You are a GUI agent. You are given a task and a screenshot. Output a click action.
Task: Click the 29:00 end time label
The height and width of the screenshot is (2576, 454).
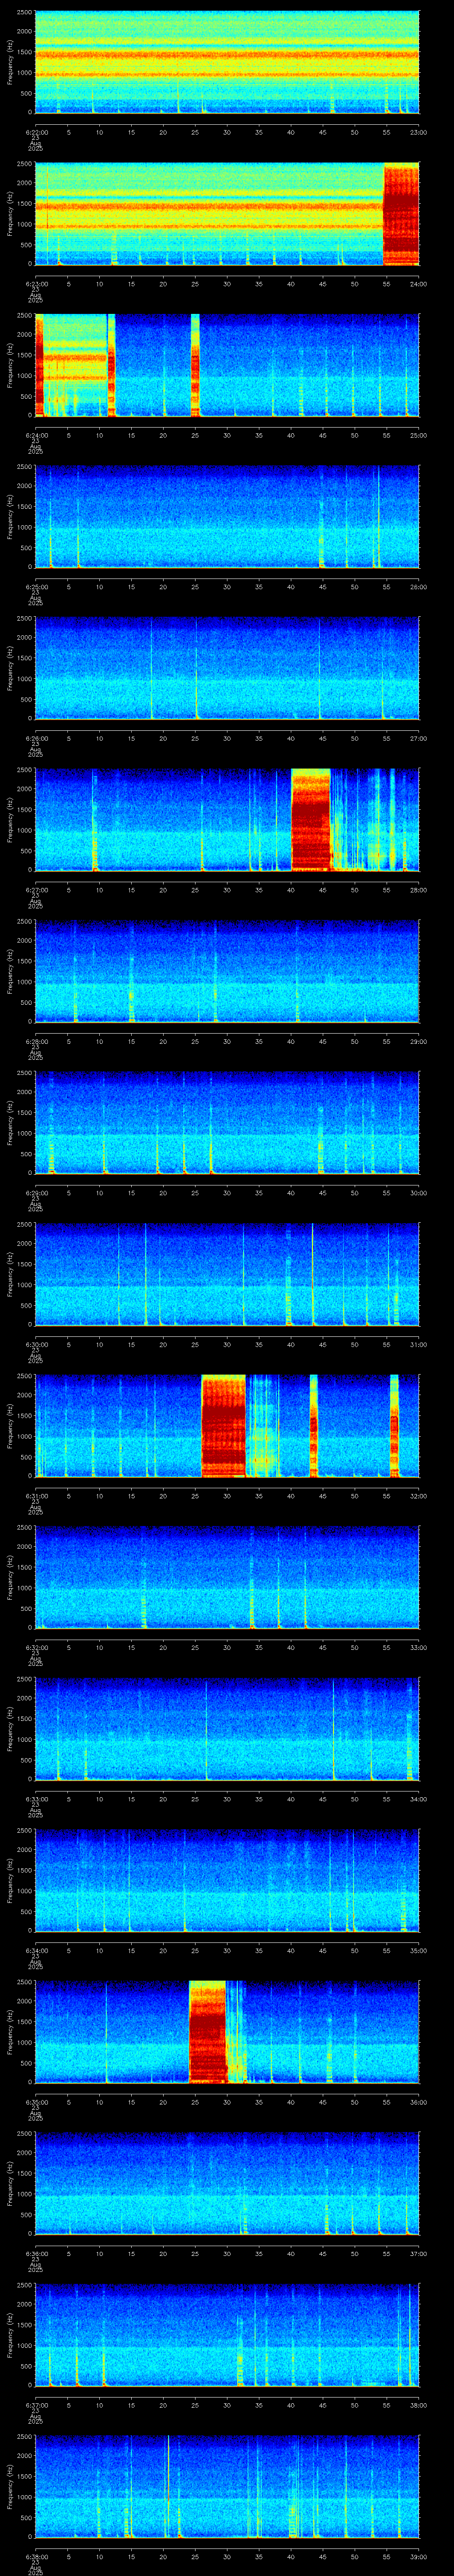pyautogui.click(x=418, y=1041)
